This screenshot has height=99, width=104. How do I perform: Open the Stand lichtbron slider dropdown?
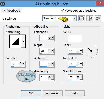pyautogui.click(x=81, y=77)
